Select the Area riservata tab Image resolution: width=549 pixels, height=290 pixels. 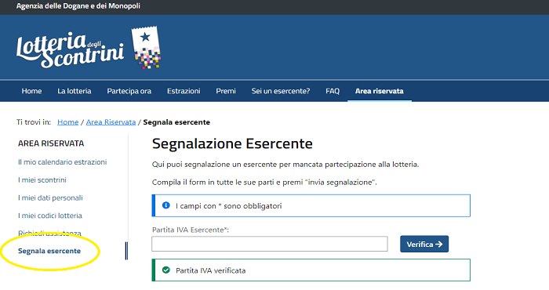click(x=379, y=91)
